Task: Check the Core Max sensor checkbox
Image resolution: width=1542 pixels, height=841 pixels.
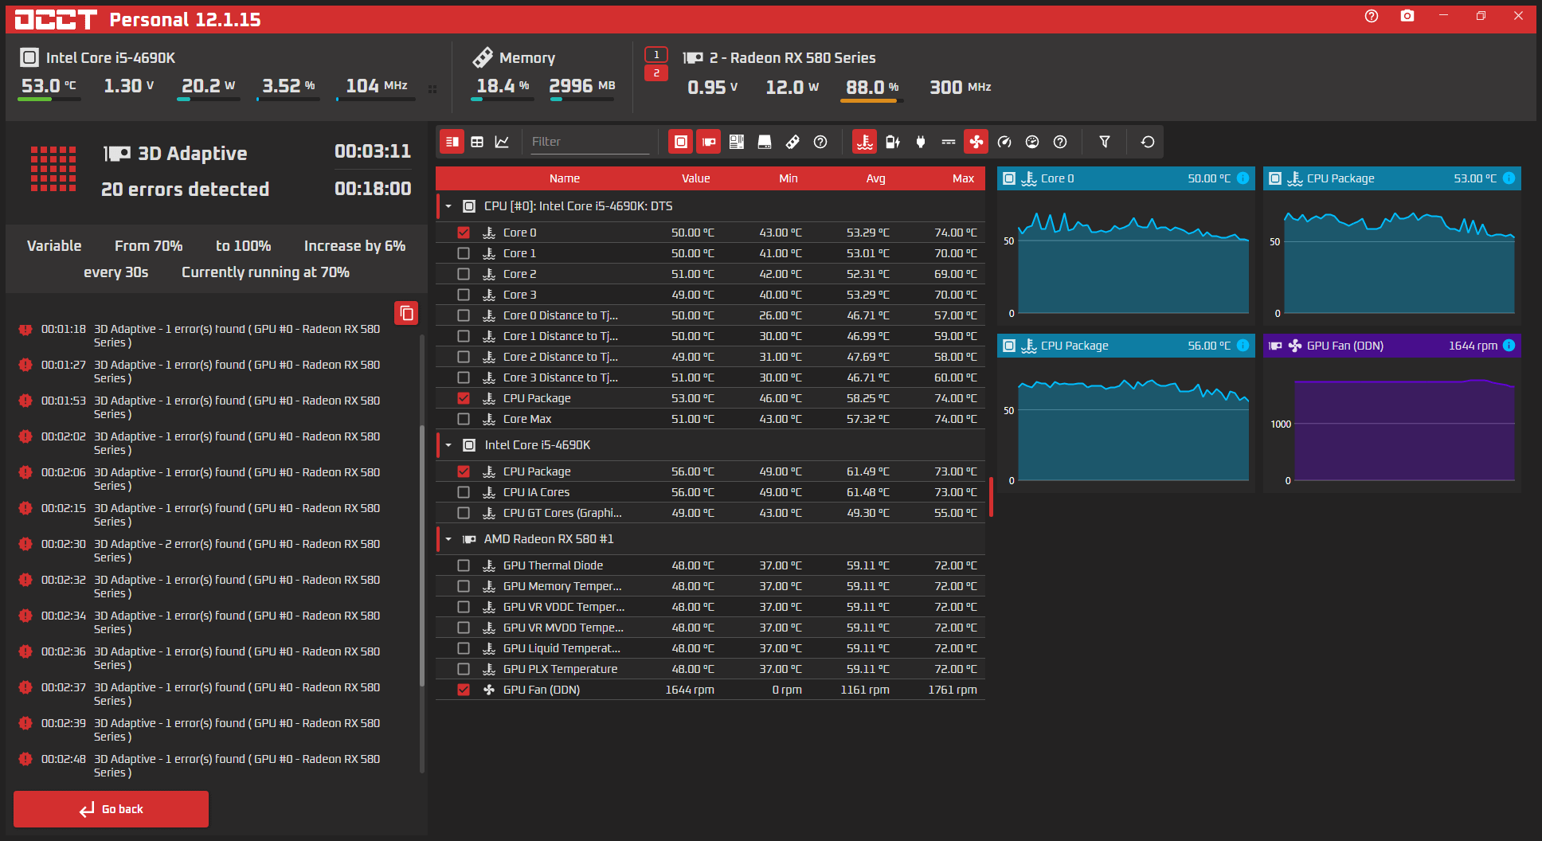Action: (x=464, y=419)
